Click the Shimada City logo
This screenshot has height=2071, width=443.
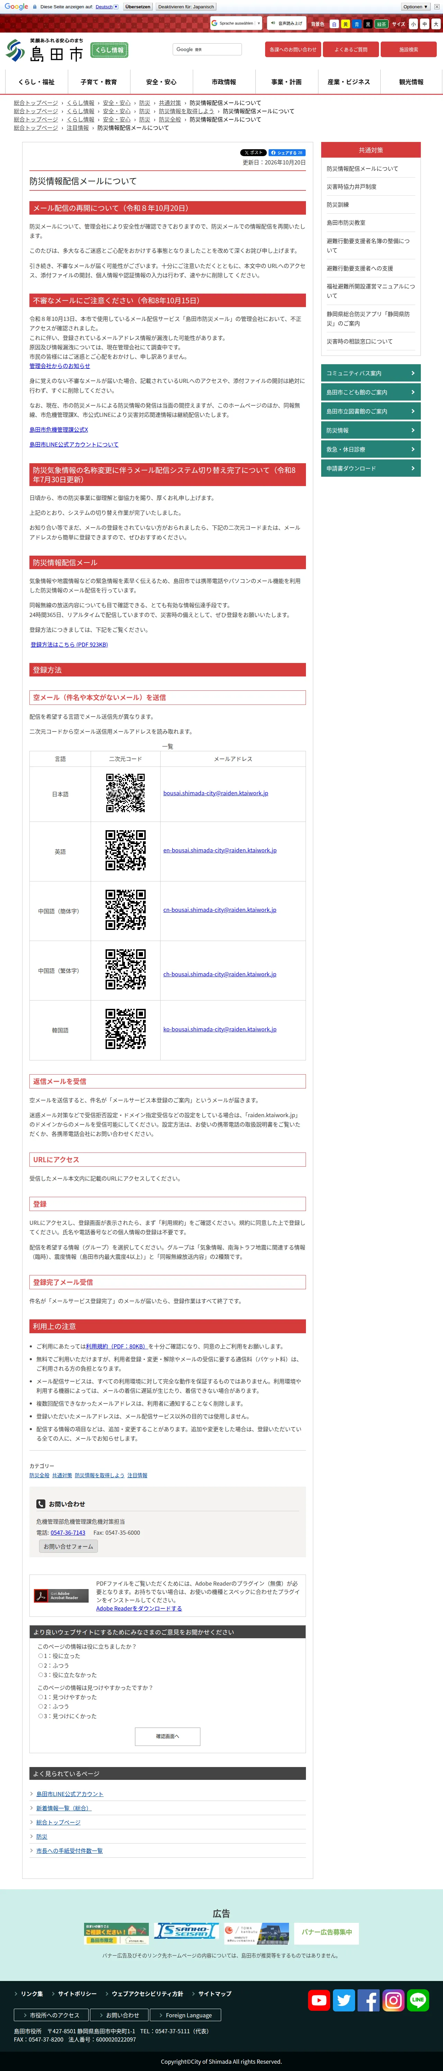pyautogui.click(x=44, y=51)
